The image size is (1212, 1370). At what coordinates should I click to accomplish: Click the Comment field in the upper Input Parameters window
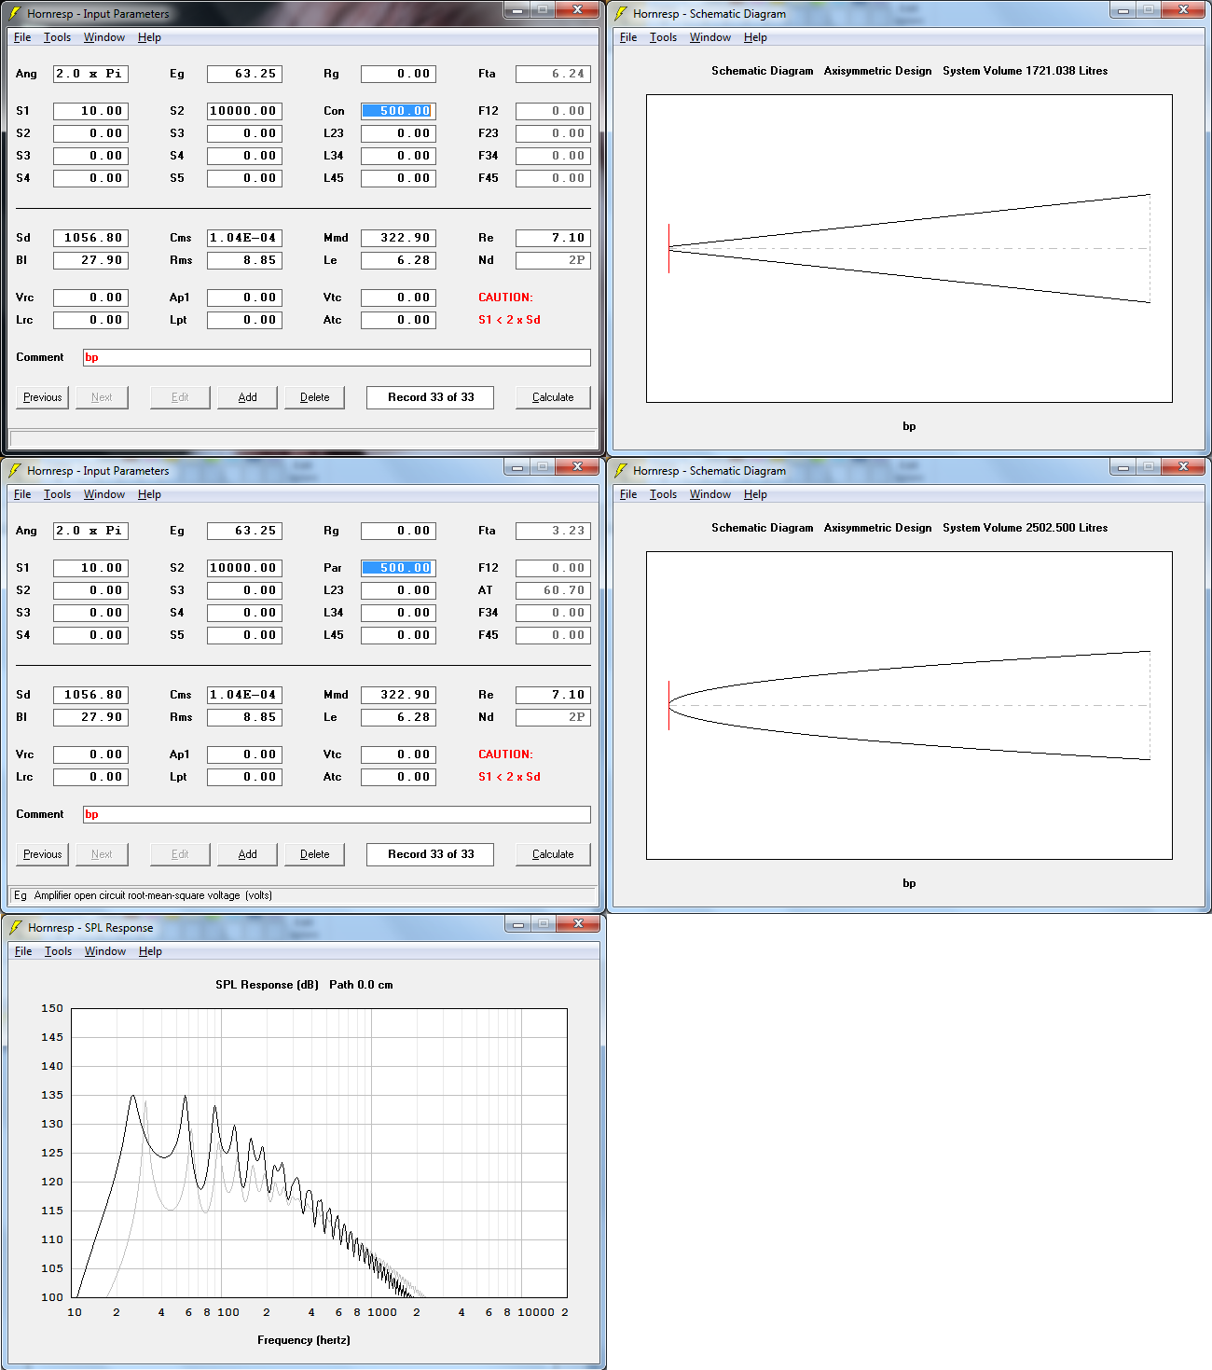pos(337,357)
